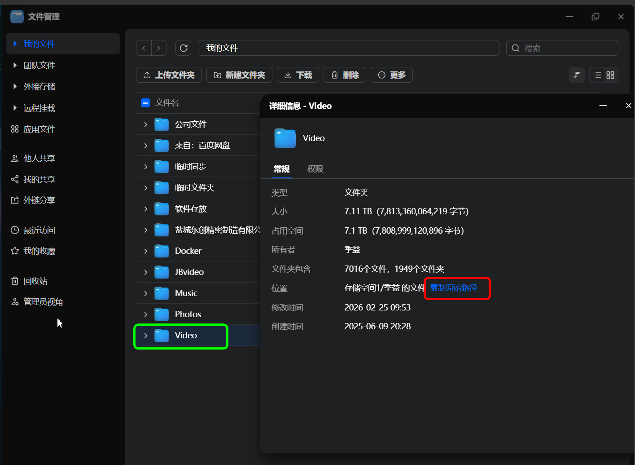Expand the Docker folder chevron

(145, 251)
